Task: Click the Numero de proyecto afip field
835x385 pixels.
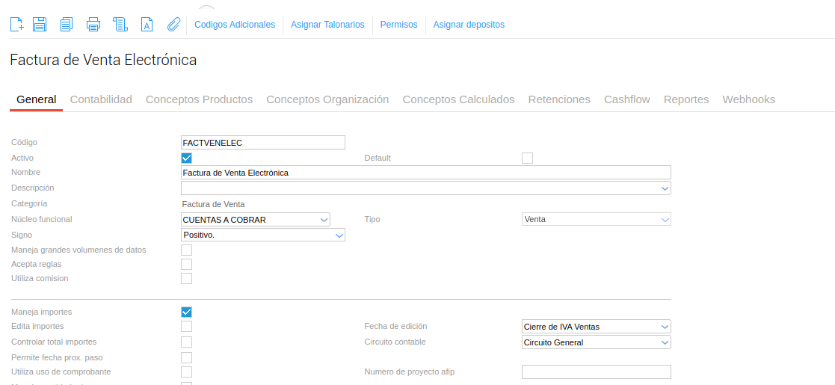Action: tap(597, 372)
